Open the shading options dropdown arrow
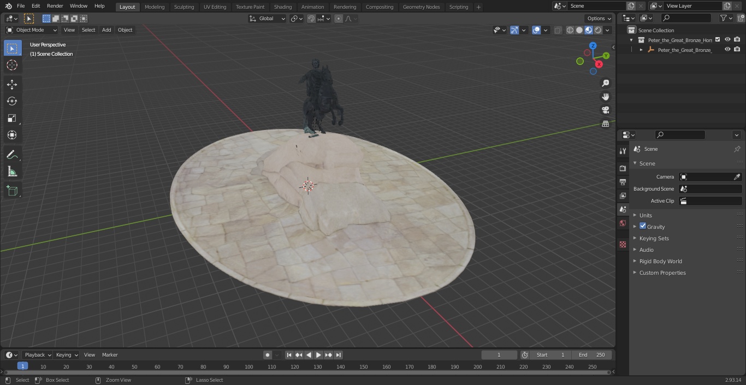Image resolution: width=746 pixels, height=385 pixels. coord(607,30)
